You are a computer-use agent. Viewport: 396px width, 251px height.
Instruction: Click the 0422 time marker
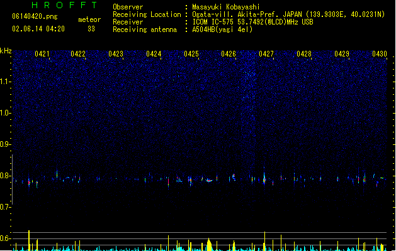click(78, 54)
